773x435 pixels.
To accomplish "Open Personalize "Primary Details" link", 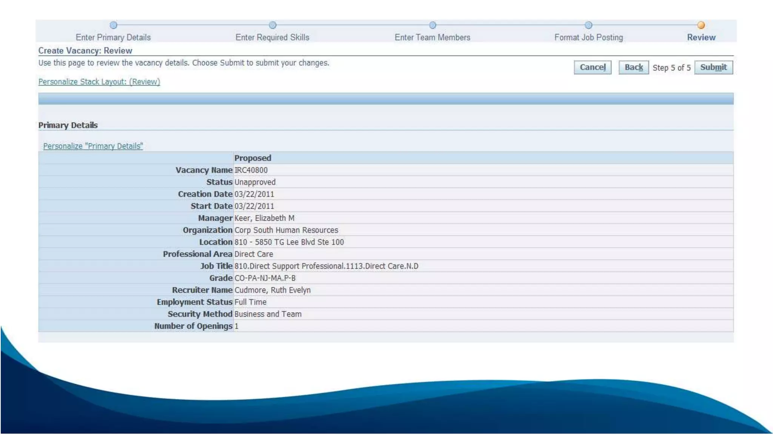I will tap(93, 146).
